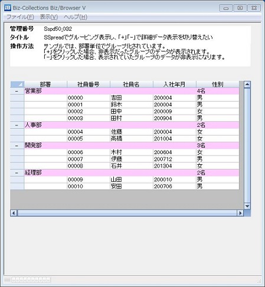This screenshot has width=265, height=287.
Task: Click the vertical scrollbar thumb
Action: [x=247, y=145]
